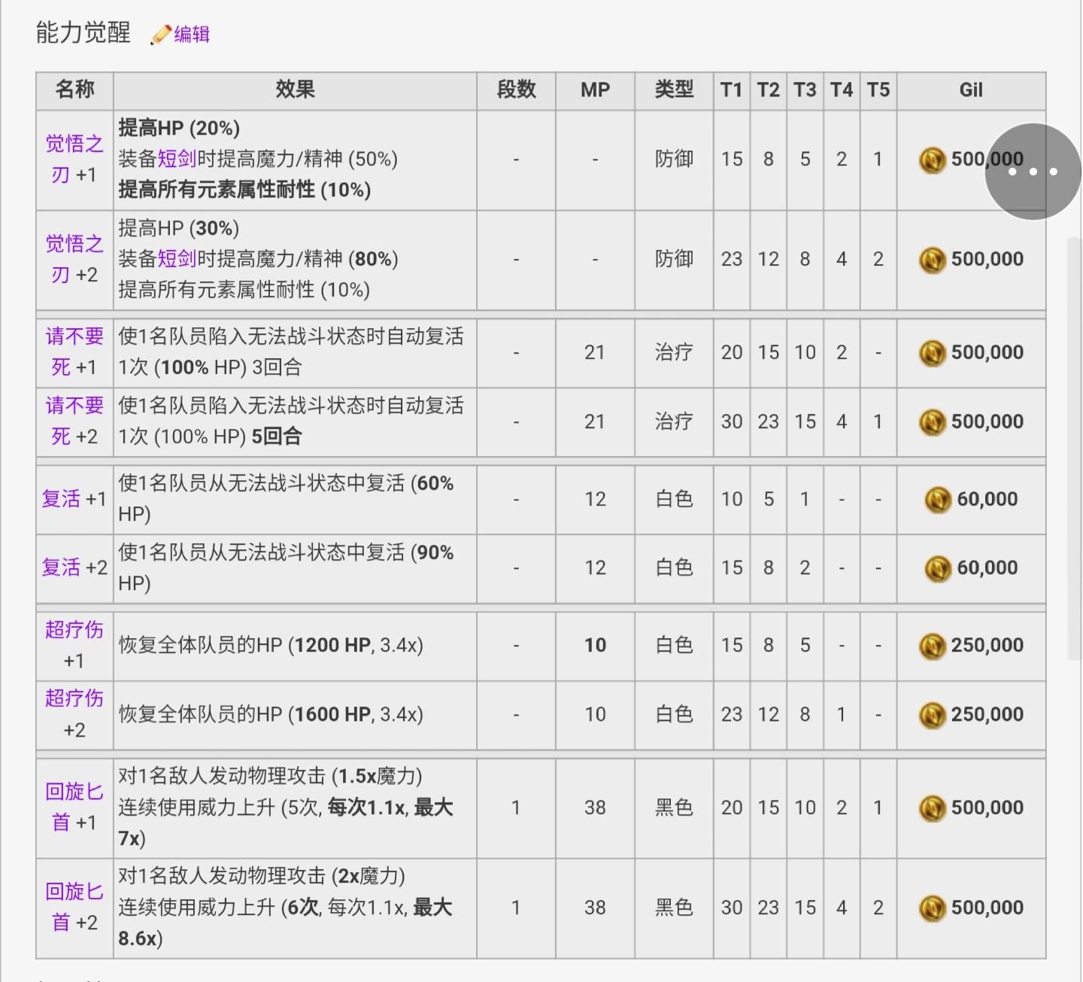Click Gil coin icon in 回旋匕首 +2 row

(x=933, y=908)
